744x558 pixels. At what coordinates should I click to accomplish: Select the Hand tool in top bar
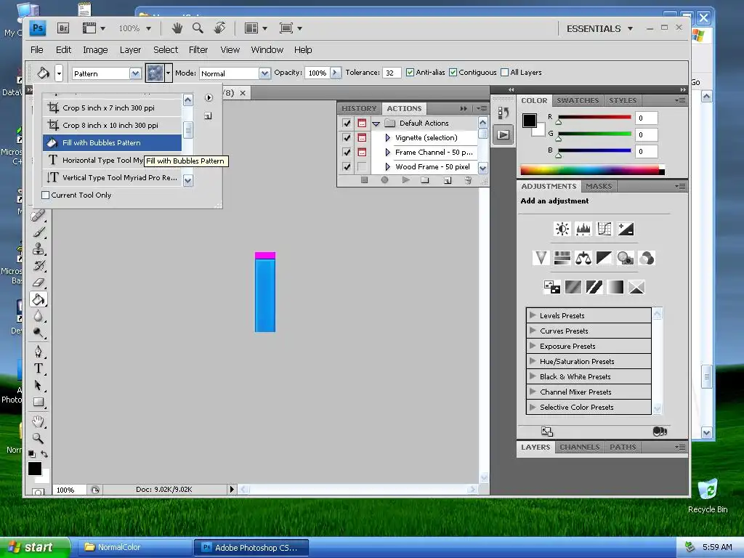[x=177, y=28]
